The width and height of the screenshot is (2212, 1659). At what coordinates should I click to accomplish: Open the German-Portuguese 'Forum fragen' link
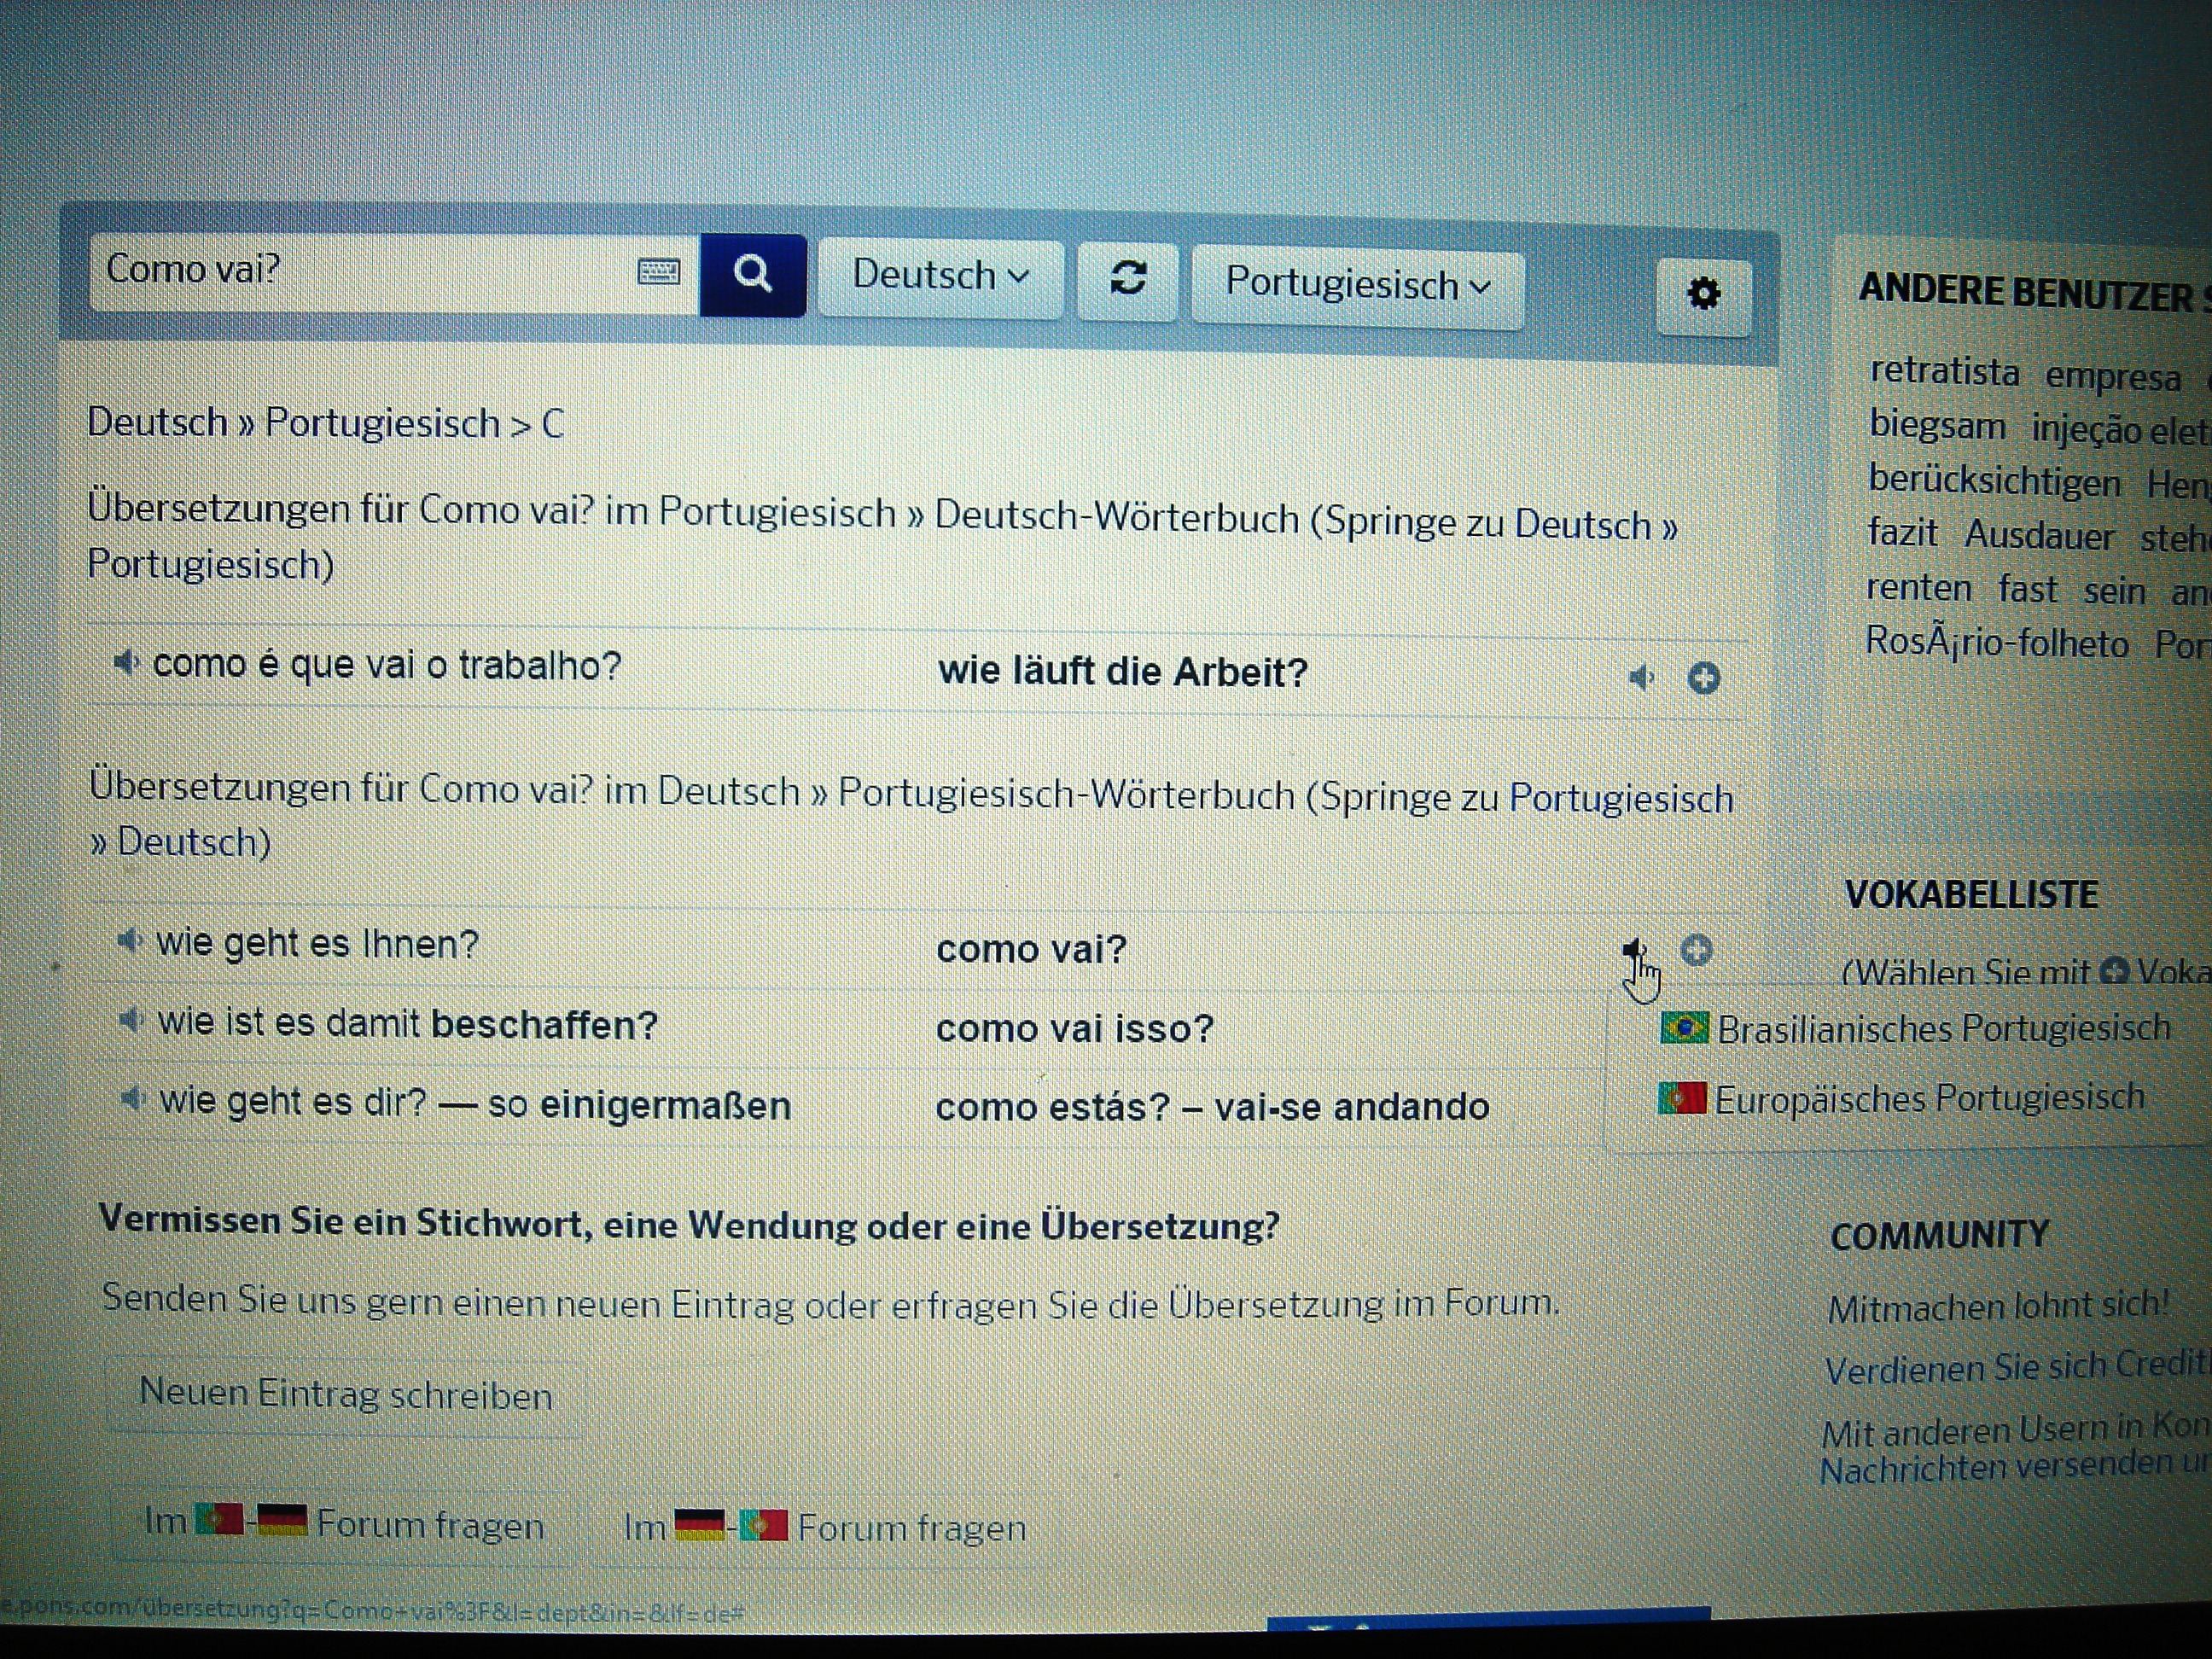(x=824, y=1527)
